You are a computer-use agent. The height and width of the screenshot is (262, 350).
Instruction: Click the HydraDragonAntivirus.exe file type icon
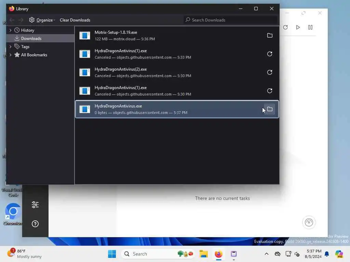[85, 109]
